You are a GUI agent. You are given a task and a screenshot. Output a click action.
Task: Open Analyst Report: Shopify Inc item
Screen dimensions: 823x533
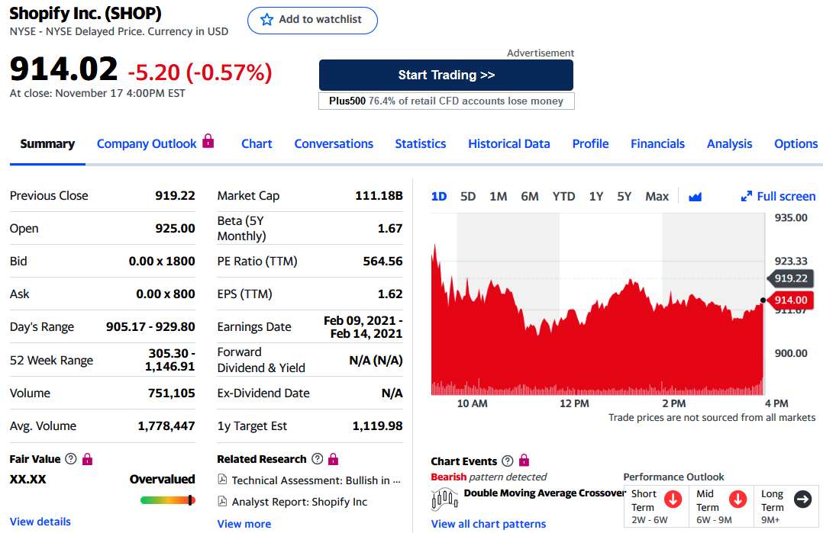coord(300,502)
